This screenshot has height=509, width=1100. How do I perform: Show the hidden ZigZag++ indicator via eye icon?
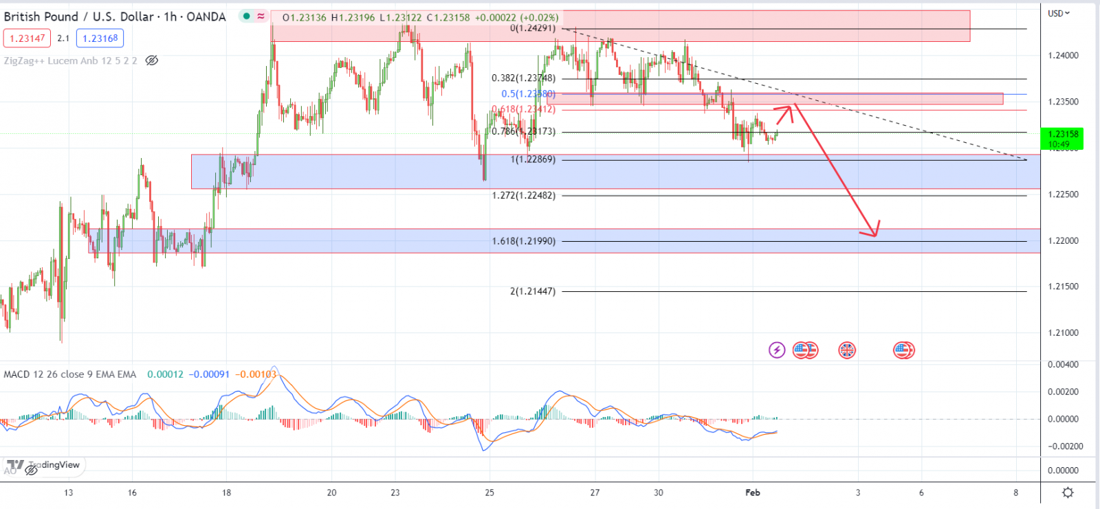152,60
